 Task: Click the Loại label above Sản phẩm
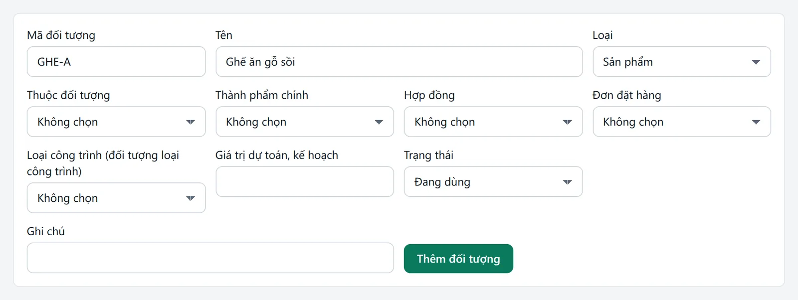(602, 35)
